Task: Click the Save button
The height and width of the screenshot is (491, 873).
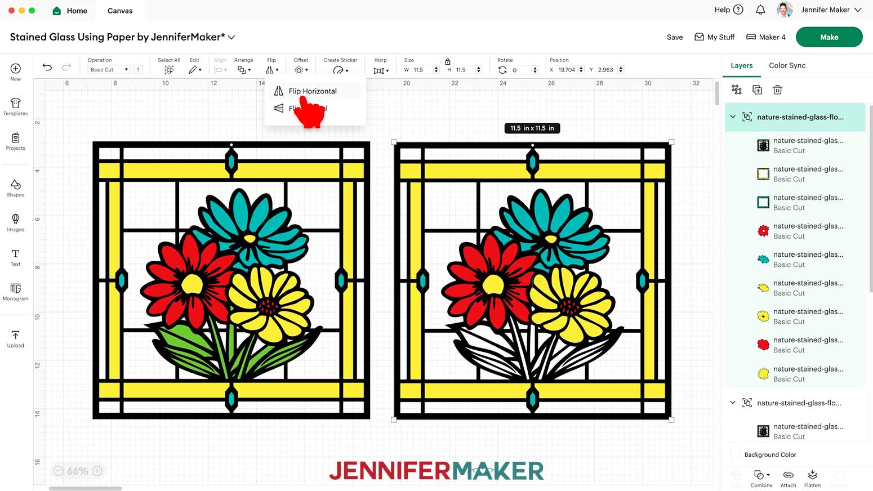Action: pyautogui.click(x=675, y=37)
